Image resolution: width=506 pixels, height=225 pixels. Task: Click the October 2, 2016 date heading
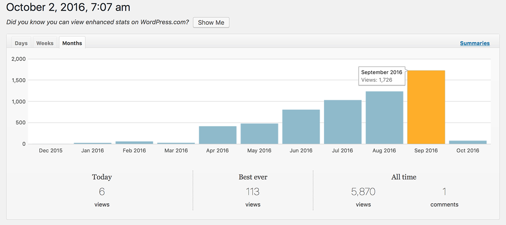68,7
